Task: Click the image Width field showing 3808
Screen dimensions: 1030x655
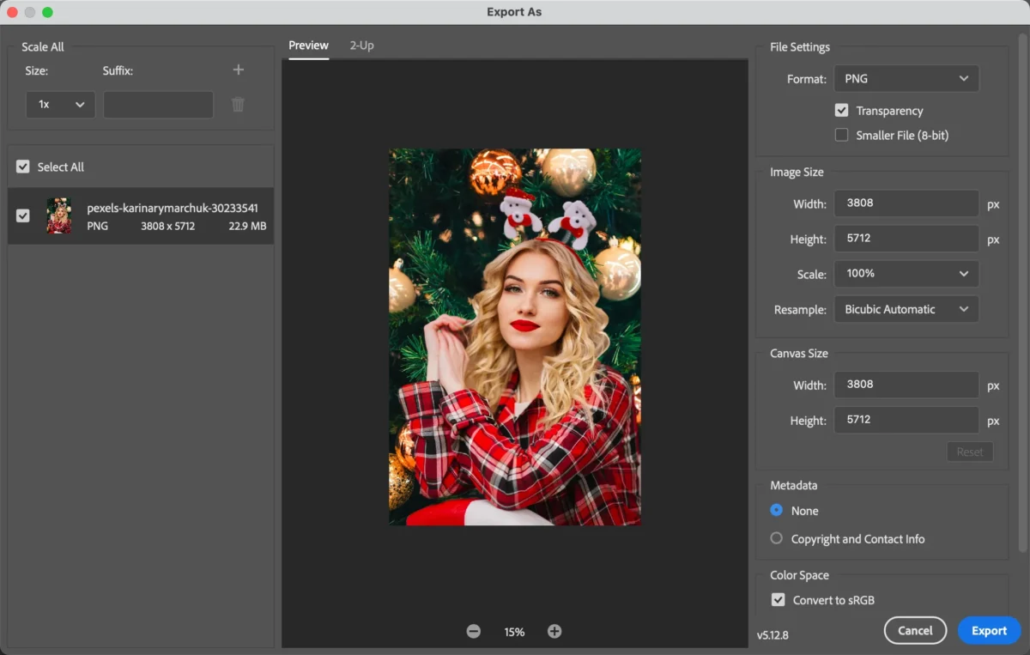Action: pyautogui.click(x=906, y=203)
